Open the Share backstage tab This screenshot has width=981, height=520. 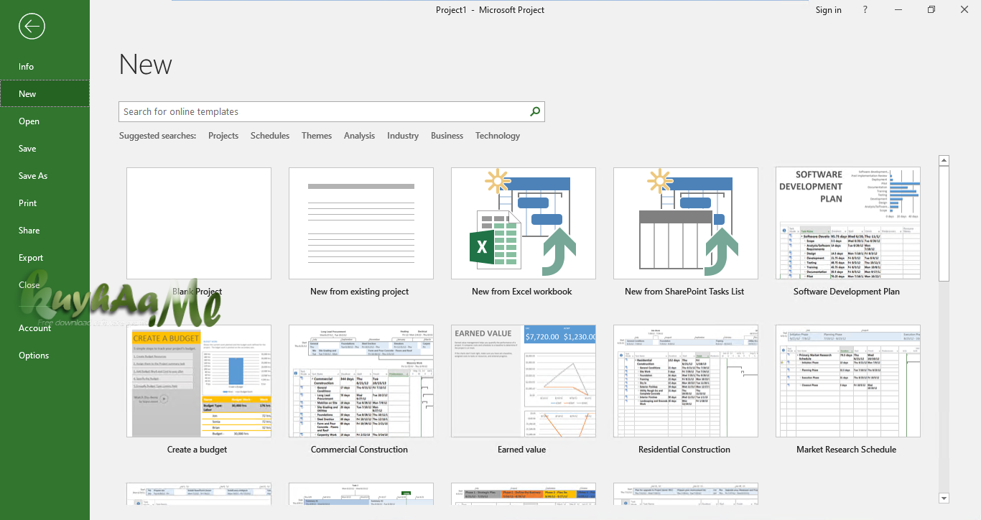click(x=45, y=231)
